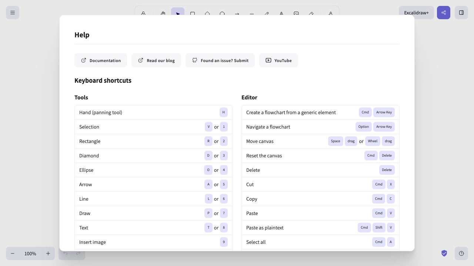Screen dimensions: 474x266
Task: Open the Read our blog link
Action: point(156,60)
